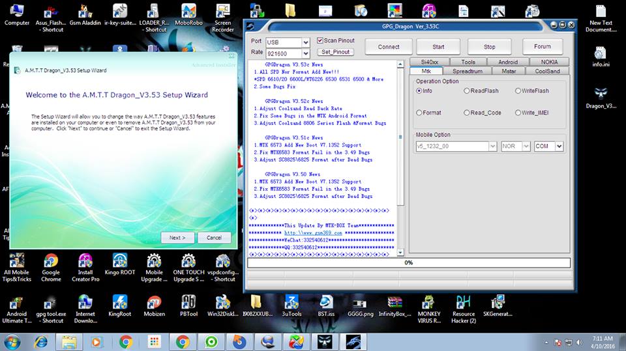The width and height of the screenshot is (626, 351).
Task: Open the vspdconfig shortcut icon
Action: click(223, 268)
